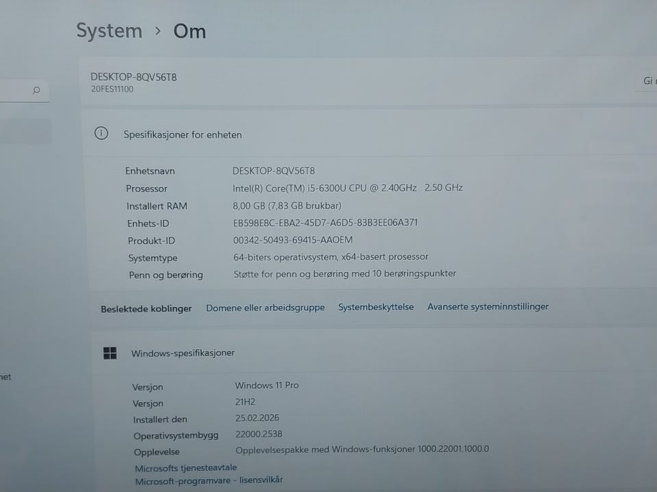The image size is (657, 492).
Task: Click the search magnifier icon
Action: click(36, 90)
